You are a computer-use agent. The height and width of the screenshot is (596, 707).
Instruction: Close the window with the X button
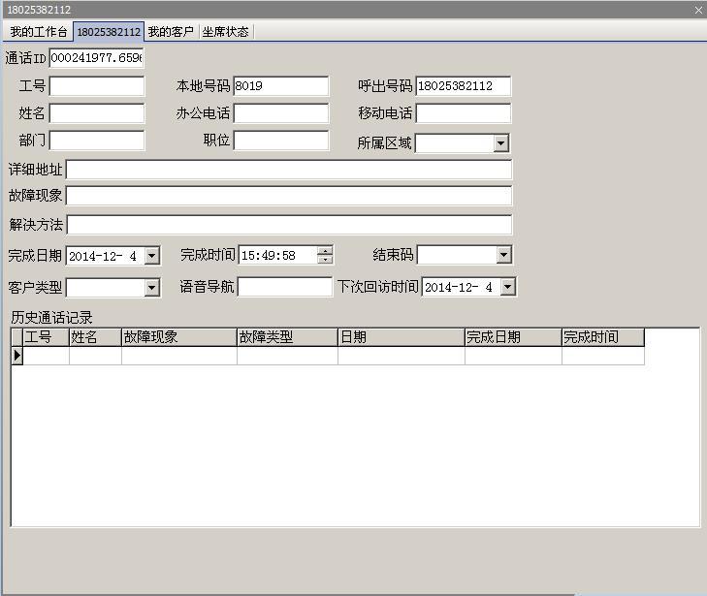[x=698, y=10]
